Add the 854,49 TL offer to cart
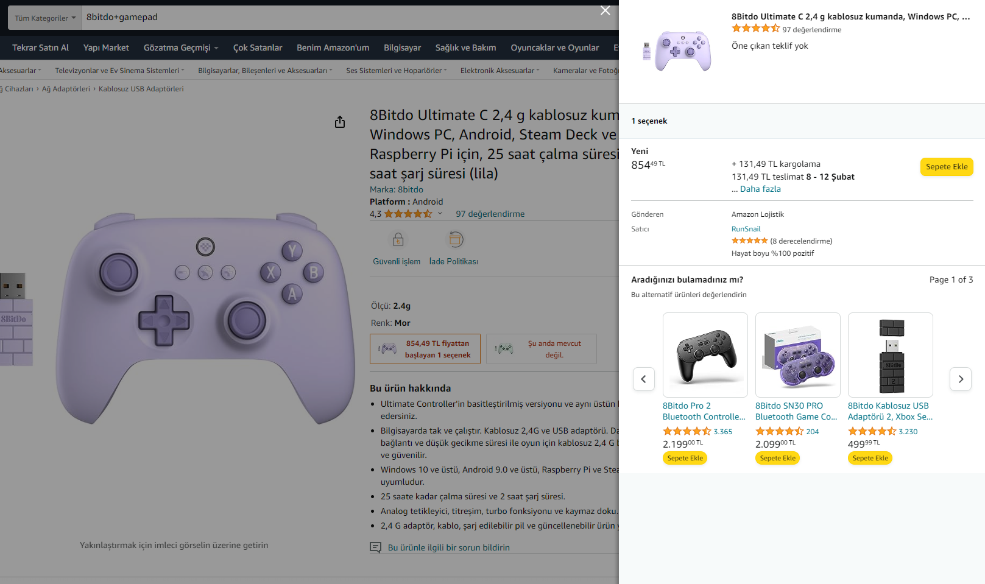This screenshot has height=584, width=985. point(946,167)
